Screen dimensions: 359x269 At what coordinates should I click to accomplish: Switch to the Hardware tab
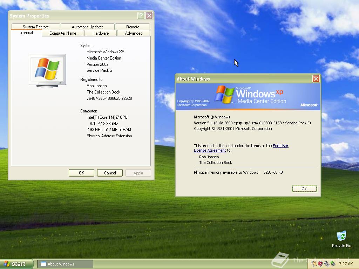coord(101,33)
